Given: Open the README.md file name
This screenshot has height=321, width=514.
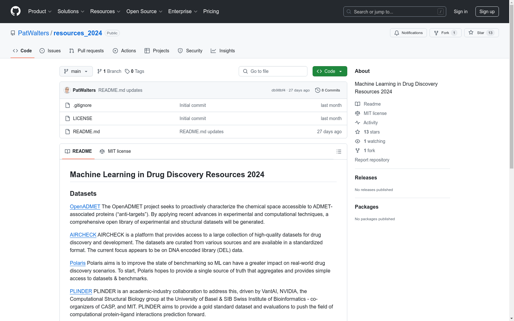Looking at the screenshot, I should pos(86,132).
